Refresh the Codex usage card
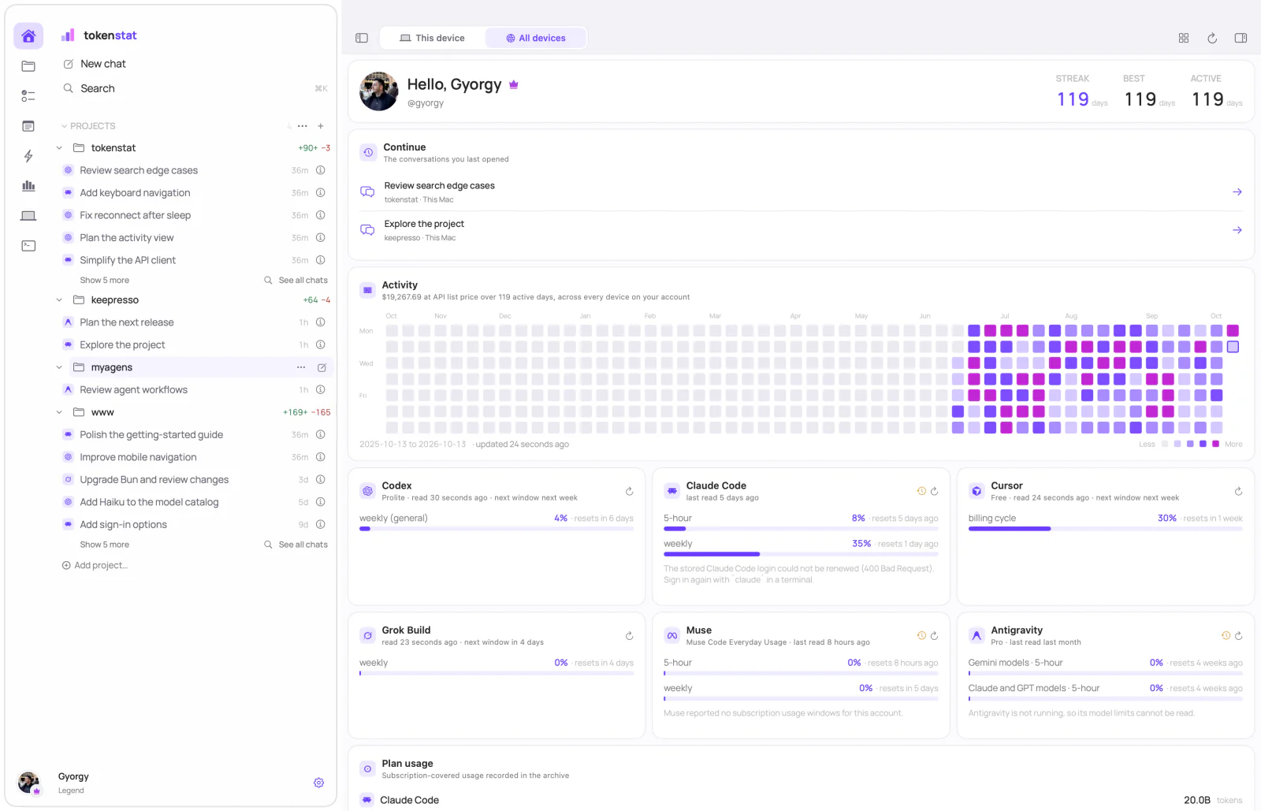This screenshot has width=1261, height=811. click(629, 491)
